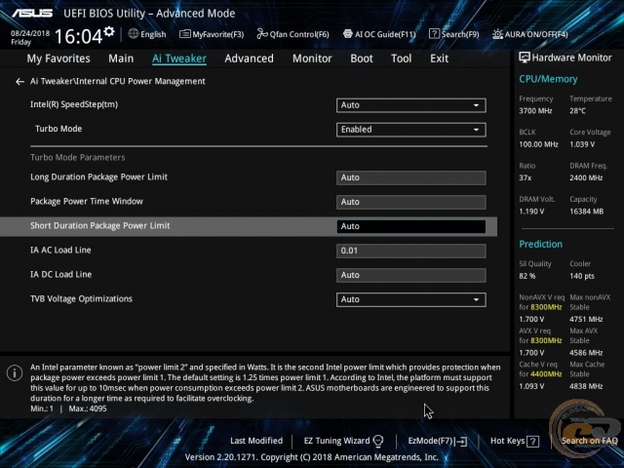The height and width of the screenshot is (468, 624).
Task: Select the Short Duration Package Power Limit label
Action: coord(99,226)
